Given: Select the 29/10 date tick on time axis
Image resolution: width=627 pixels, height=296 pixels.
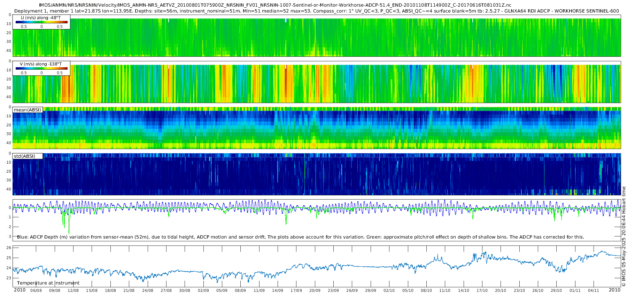Looking at the screenshot, I should tap(556, 291).
